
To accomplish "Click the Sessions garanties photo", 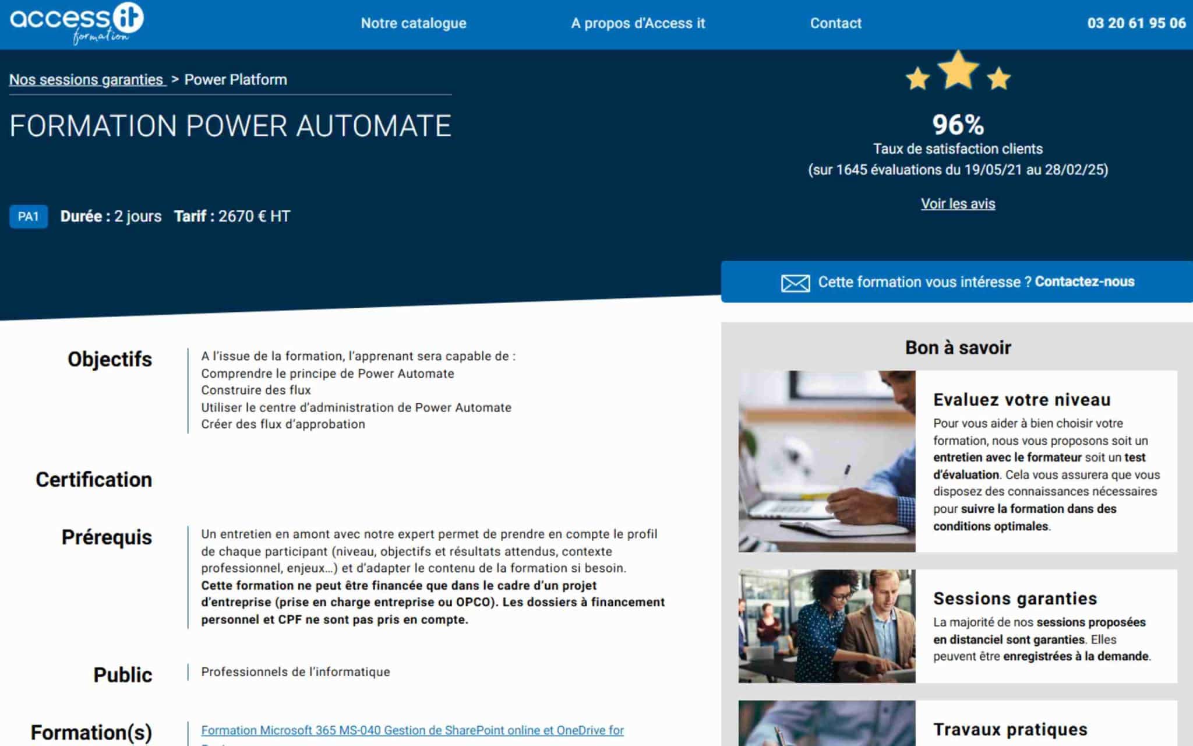I will 827,626.
